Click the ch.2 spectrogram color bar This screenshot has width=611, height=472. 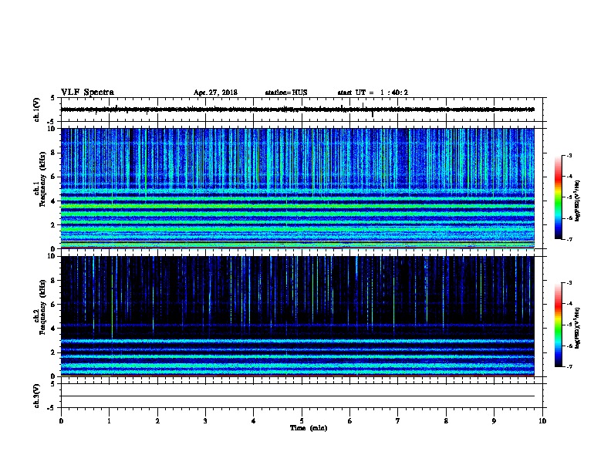tap(558, 325)
